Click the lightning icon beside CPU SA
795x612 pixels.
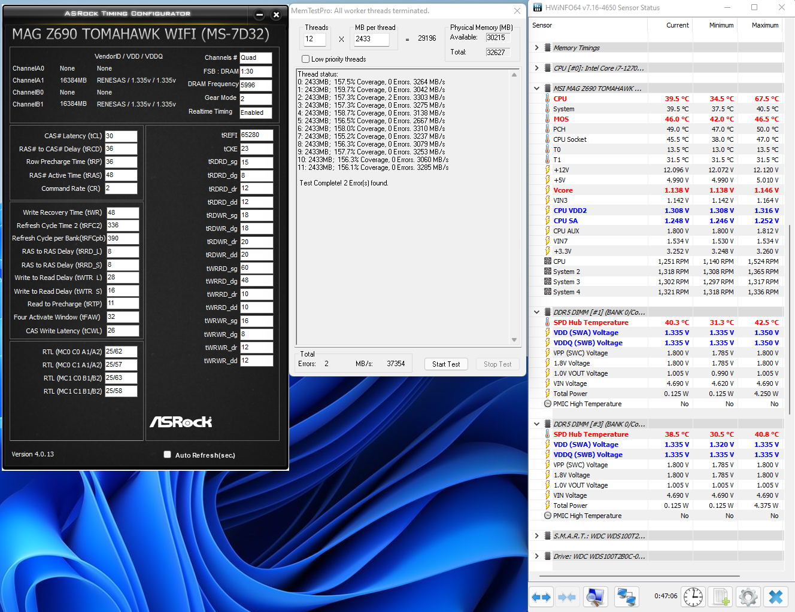coord(547,221)
